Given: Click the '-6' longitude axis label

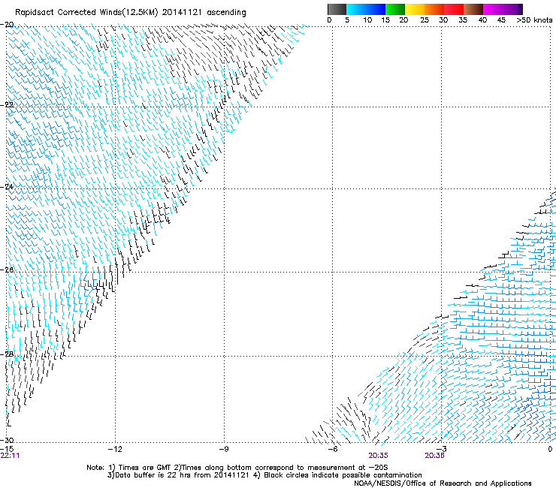Looking at the screenshot, I should (x=332, y=449).
